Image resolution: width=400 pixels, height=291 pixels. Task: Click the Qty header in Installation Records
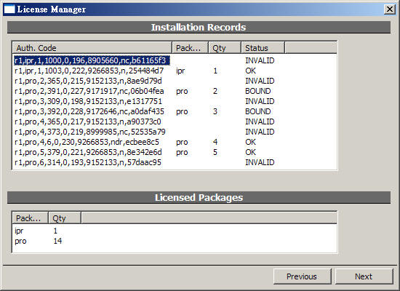pos(225,48)
